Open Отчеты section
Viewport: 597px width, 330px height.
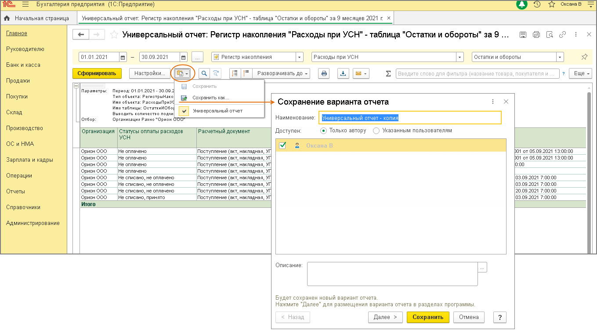pos(15,192)
